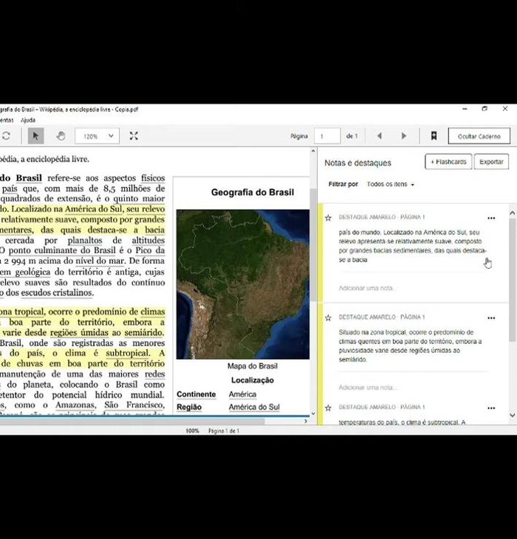Screen dimensions: 517x539
Task: Click the document horizontal scroll right arrow
Action: click(x=306, y=421)
